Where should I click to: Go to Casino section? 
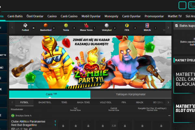(52, 16)
